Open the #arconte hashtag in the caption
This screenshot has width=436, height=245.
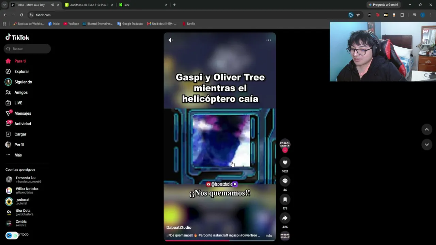205,235
